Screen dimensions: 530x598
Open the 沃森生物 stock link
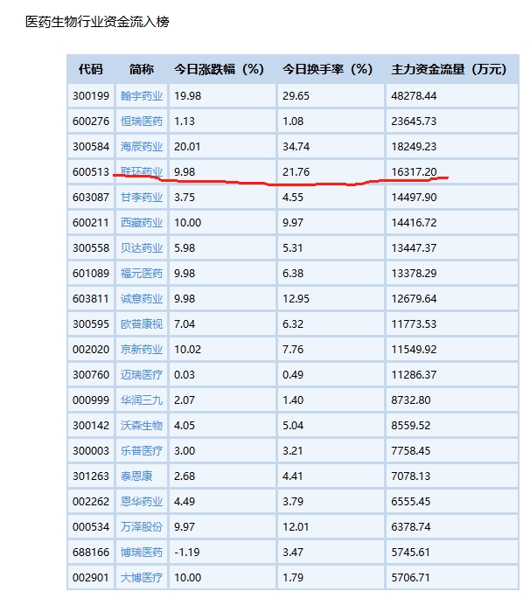pos(142,426)
